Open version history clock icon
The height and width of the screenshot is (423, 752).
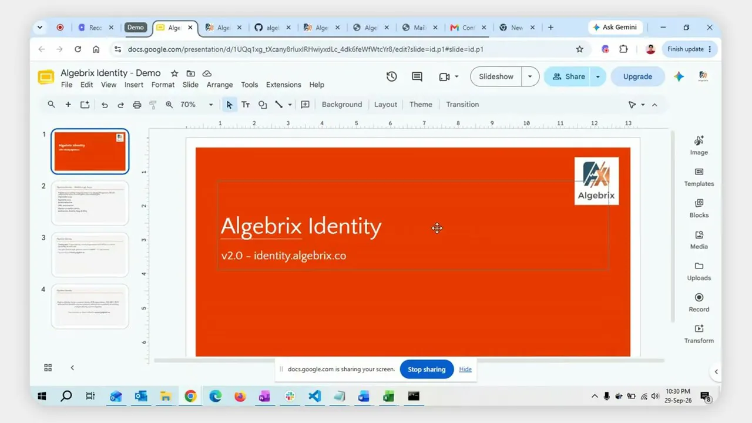391,76
